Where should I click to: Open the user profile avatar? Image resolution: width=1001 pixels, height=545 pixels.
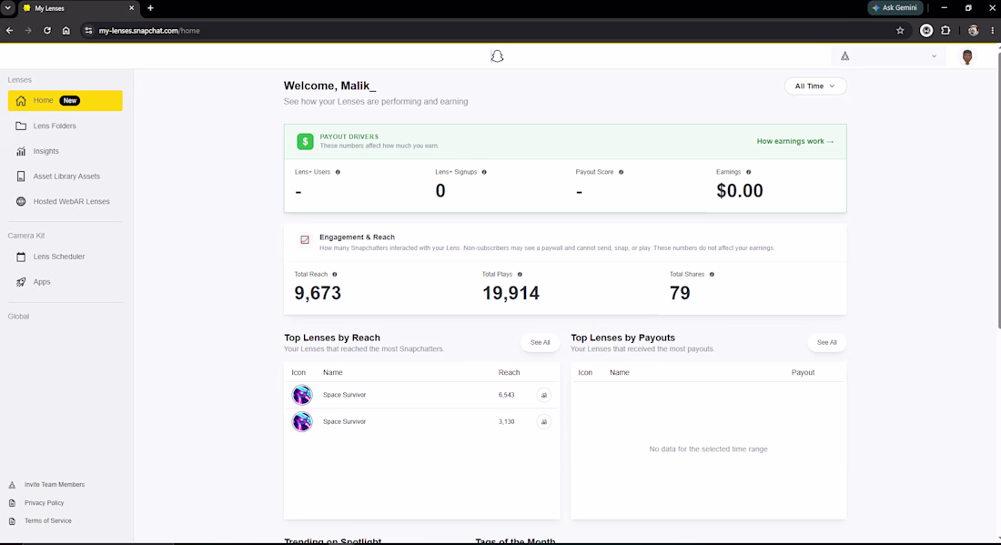click(x=967, y=56)
